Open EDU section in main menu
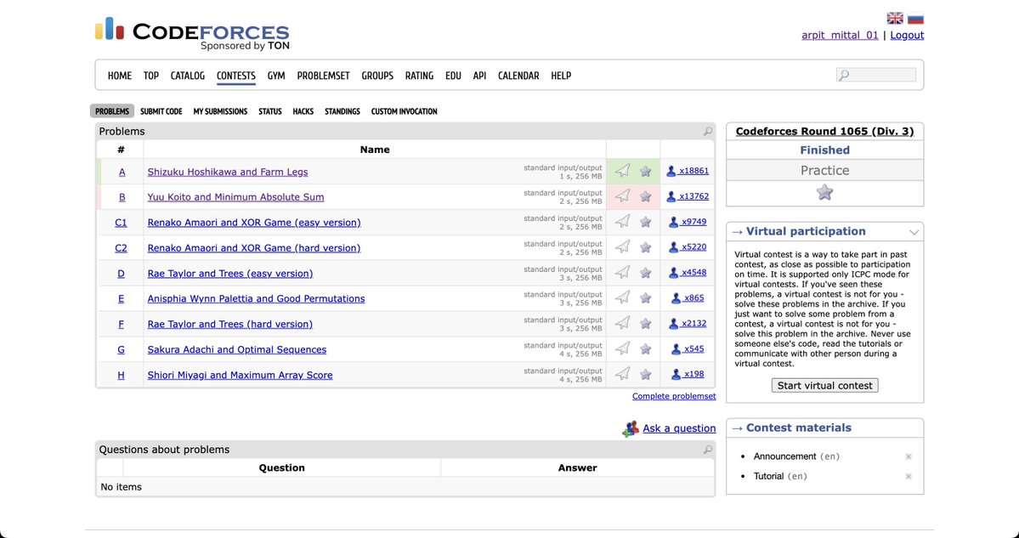The height and width of the screenshot is (538, 1019). [x=453, y=76]
